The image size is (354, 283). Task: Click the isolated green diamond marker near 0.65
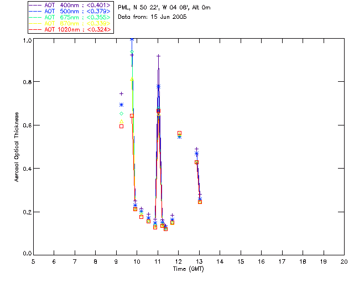pyautogui.click(x=121, y=113)
